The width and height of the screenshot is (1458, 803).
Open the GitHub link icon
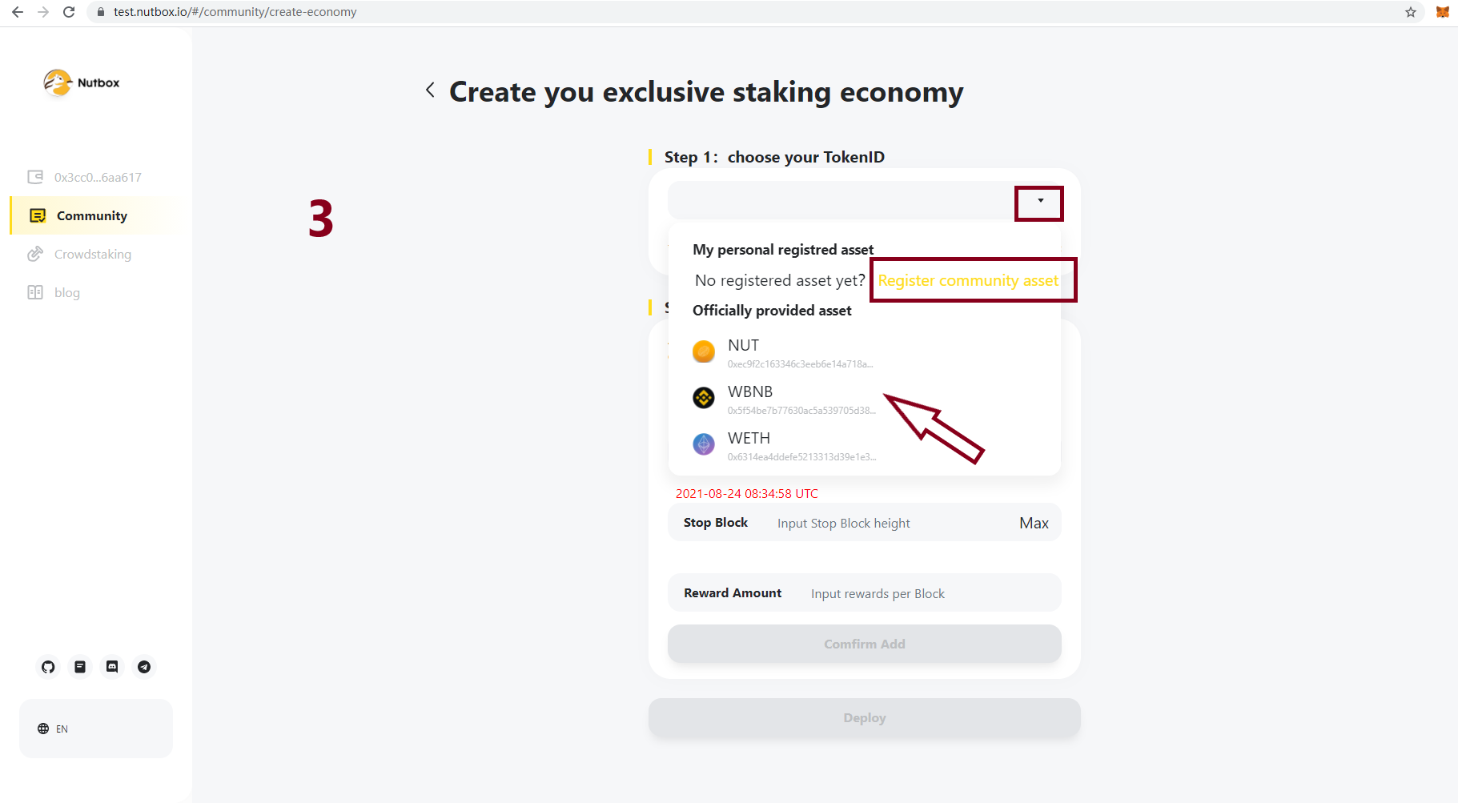[48, 667]
